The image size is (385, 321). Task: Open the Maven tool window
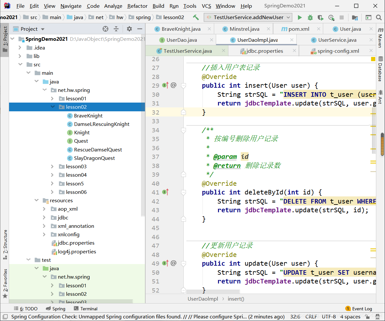(x=380, y=37)
